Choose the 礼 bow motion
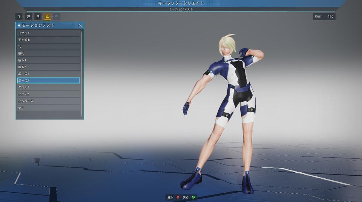 [48, 47]
